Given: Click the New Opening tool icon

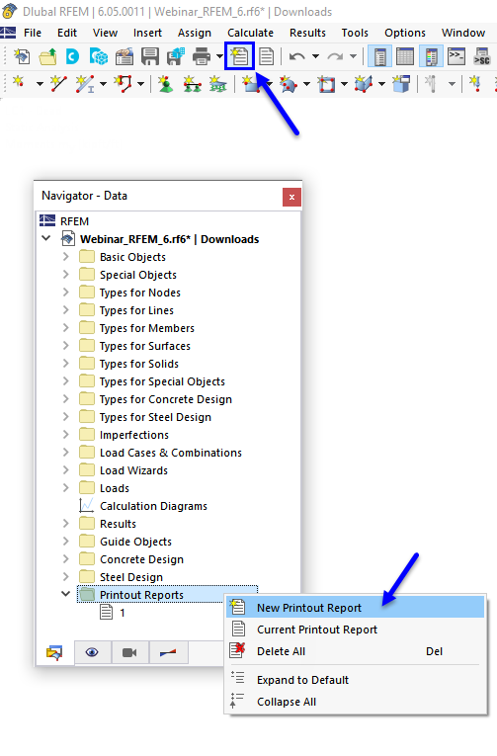Looking at the screenshot, I should point(326,84).
